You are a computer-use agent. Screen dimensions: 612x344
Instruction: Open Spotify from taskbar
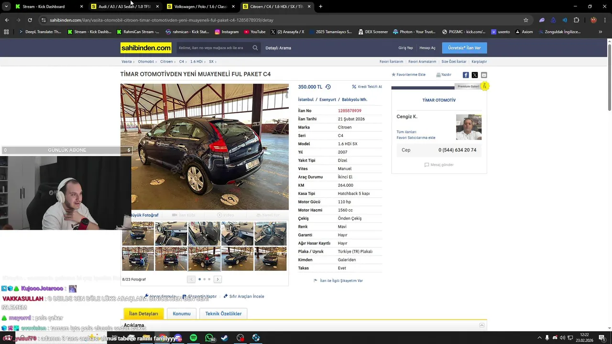[x=193, y=338]
